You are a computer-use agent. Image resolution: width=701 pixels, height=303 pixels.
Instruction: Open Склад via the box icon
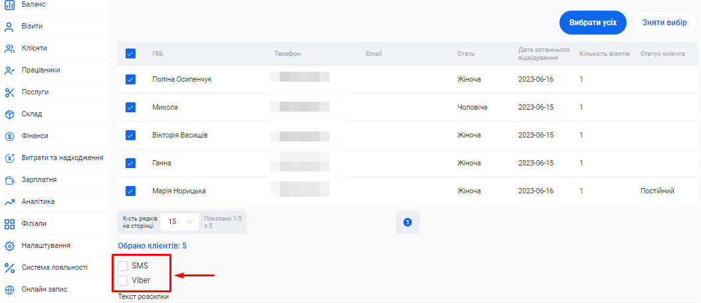click(x=10, y=114)
